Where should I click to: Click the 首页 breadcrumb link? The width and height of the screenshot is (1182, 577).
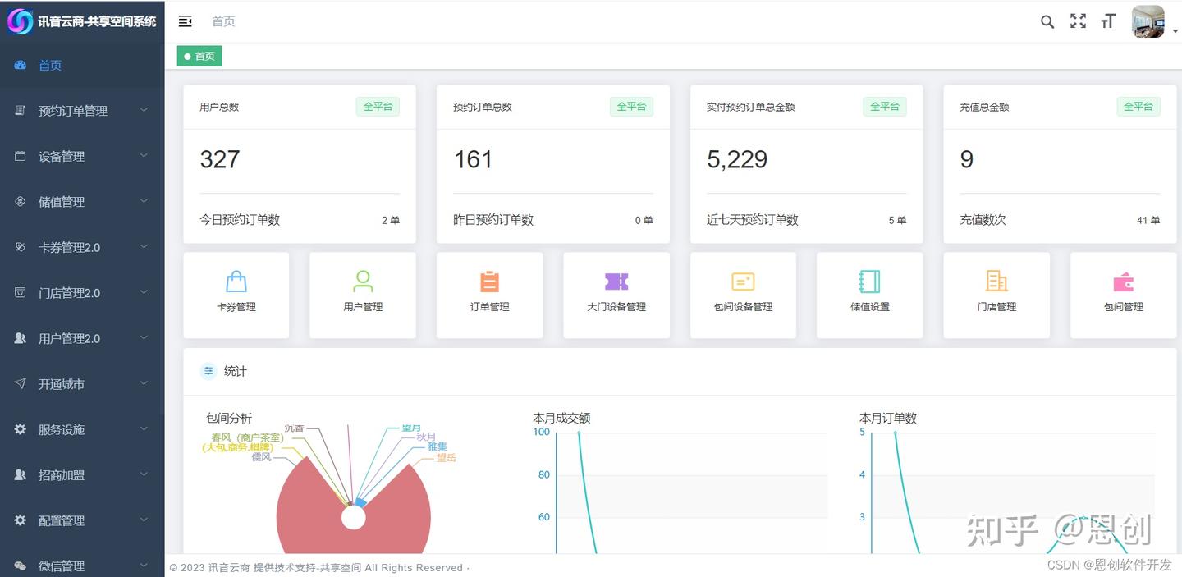tap(223, 21)
